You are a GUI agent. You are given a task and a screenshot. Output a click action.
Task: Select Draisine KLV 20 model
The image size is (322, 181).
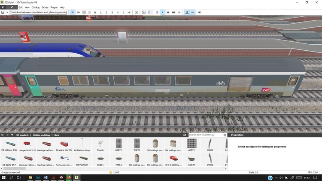[64, 145]
